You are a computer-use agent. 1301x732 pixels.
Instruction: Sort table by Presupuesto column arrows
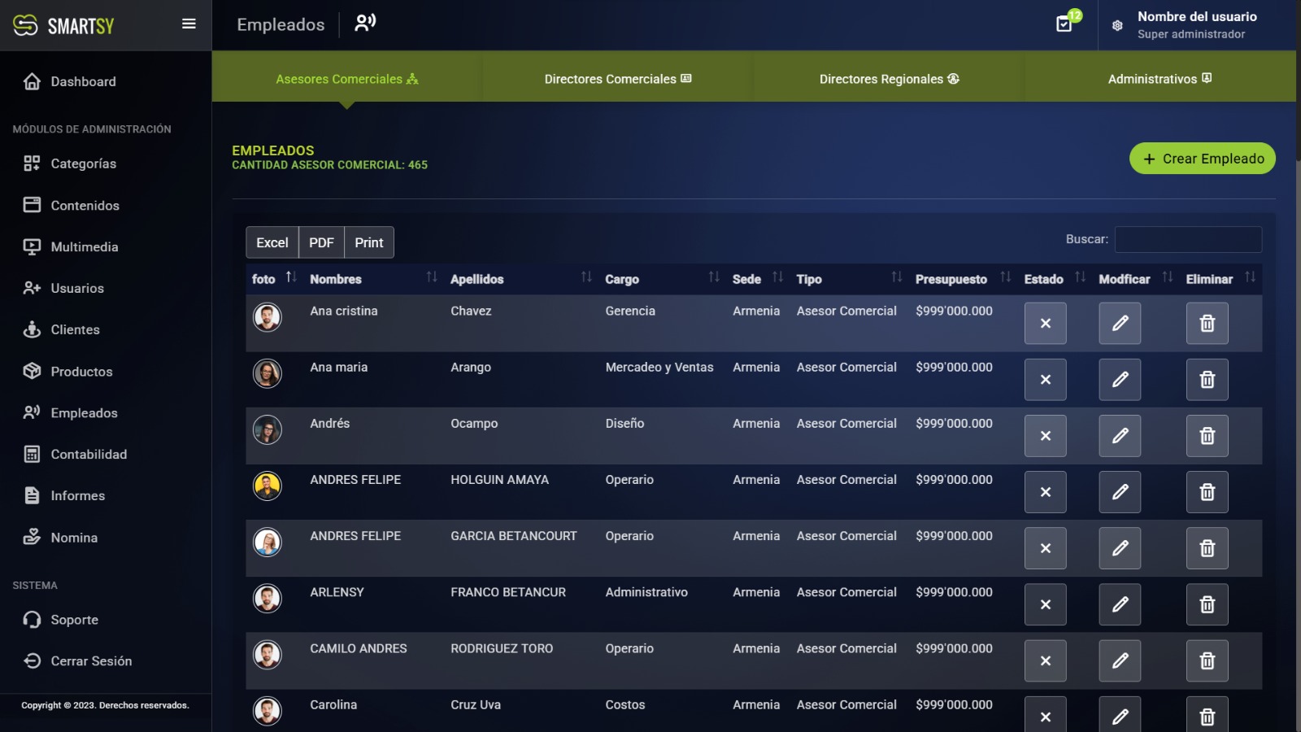[x=1005, y=277]
